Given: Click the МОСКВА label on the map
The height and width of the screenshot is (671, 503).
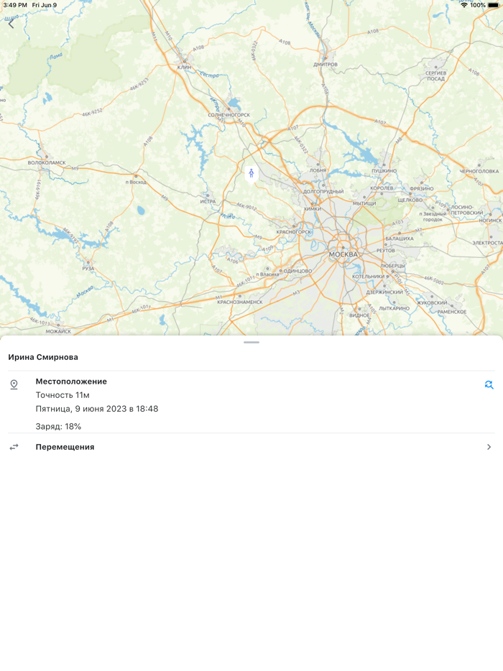Looking at the screenshot, I should click(x=343, y=254).
